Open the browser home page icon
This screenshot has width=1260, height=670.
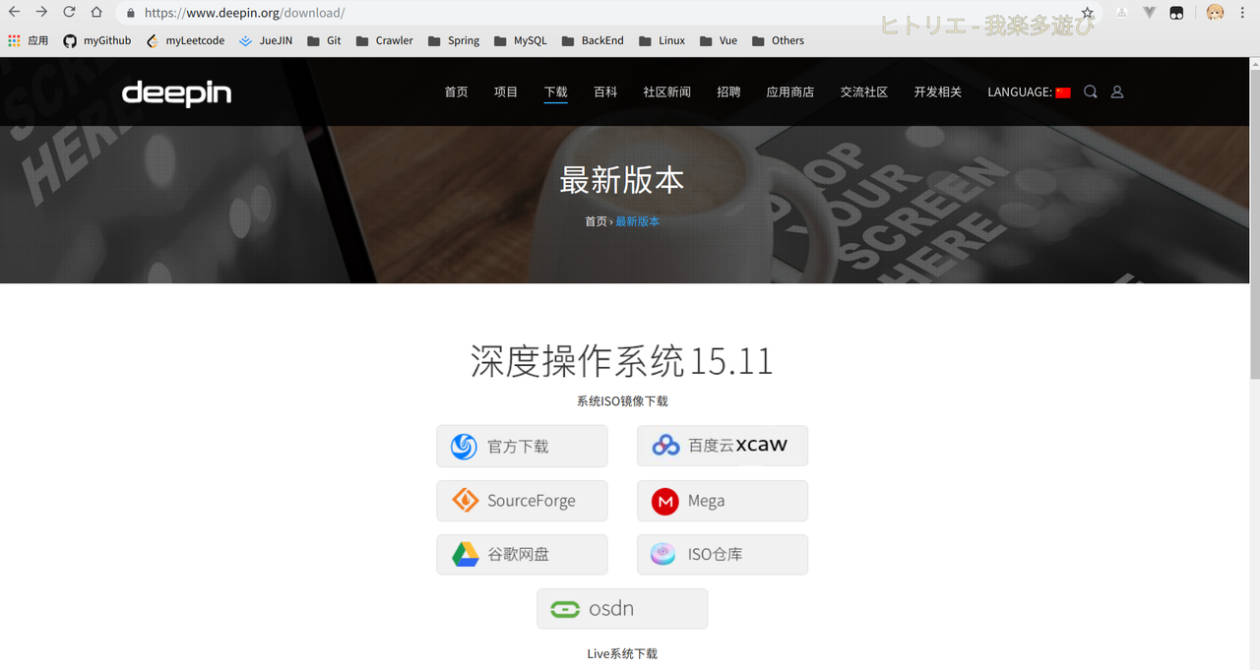[x=96, y=13]
